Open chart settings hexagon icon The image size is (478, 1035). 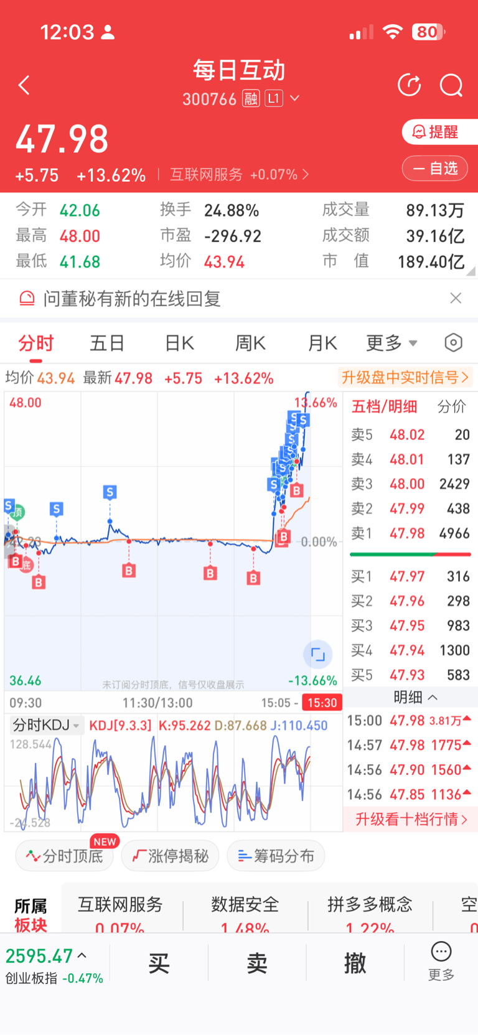click(x=454, y=342)
